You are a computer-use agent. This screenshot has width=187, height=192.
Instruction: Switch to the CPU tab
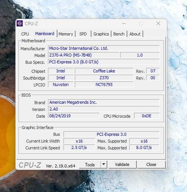click(25, 34)
